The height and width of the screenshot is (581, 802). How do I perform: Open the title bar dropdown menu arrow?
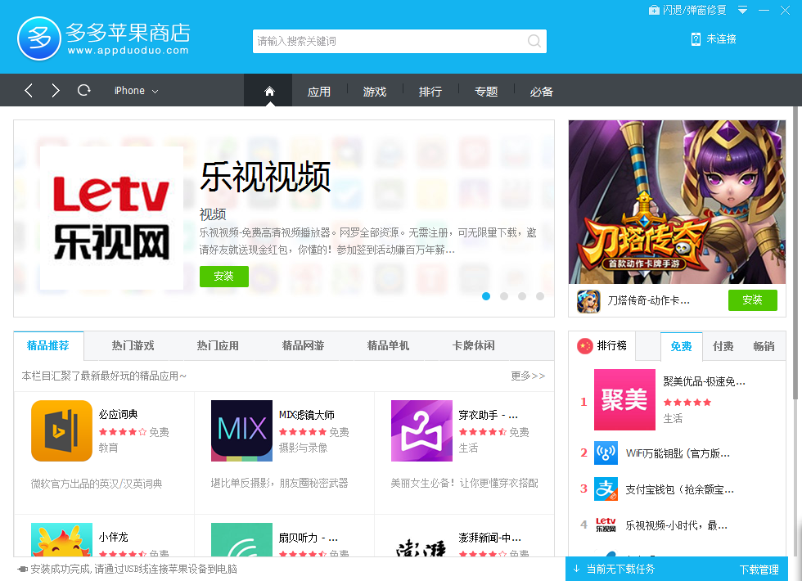(742, 10)
